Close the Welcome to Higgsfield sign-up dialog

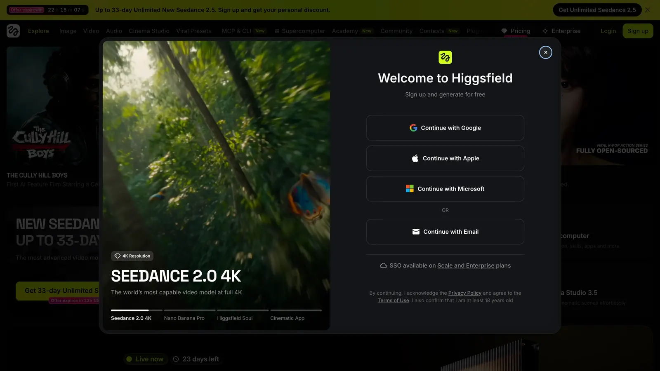pyautogui.click(x=545, y=52)
